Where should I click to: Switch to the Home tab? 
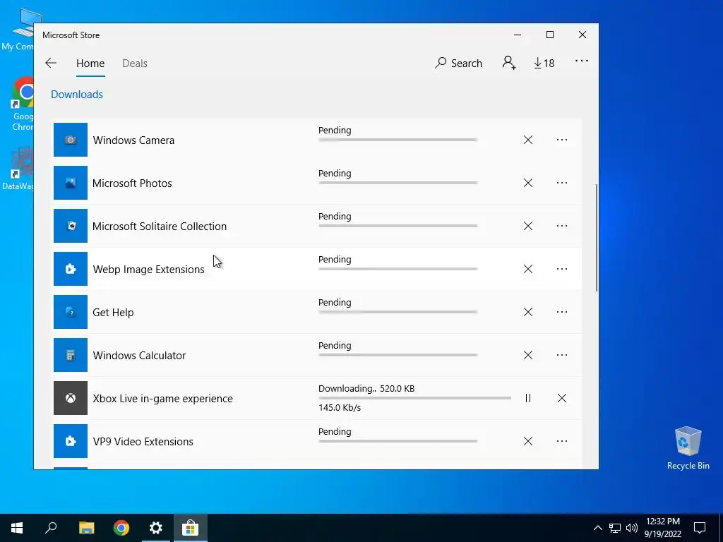pyautogui.click(x=90, y=63)
